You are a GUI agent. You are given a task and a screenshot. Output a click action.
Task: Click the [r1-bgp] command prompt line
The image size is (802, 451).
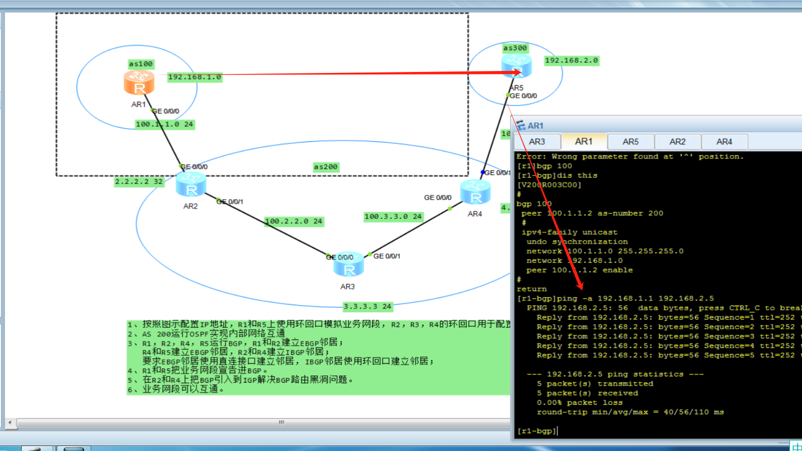537,431
